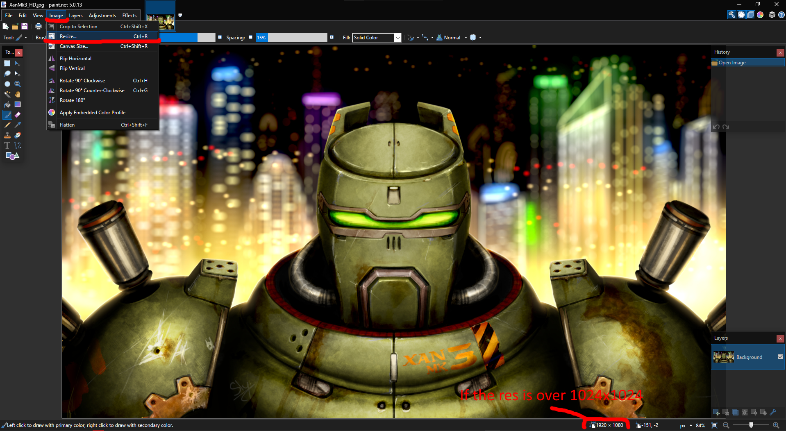This screenshot has height=431, width=786.
Task: Choose Flatten from the Image menu
Action: point(102,125)
